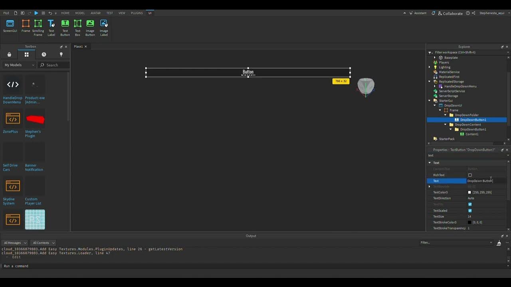
Task: Switch to the TEST ribbon tab
Action: tap(109, 13)
